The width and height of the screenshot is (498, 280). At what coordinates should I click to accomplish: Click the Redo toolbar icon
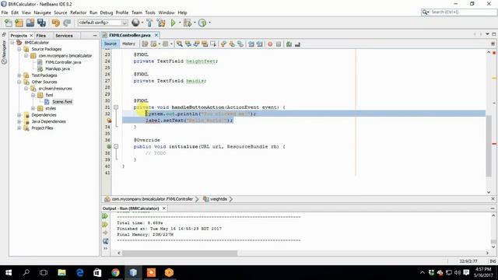click(x=67, y=23)
